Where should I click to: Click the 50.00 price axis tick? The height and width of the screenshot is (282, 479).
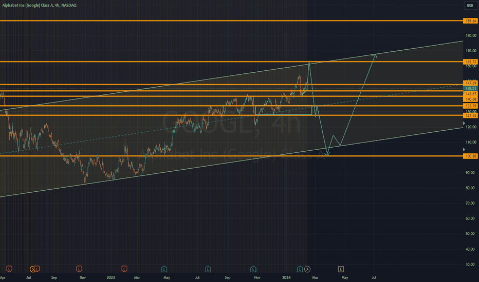(471, 234)
